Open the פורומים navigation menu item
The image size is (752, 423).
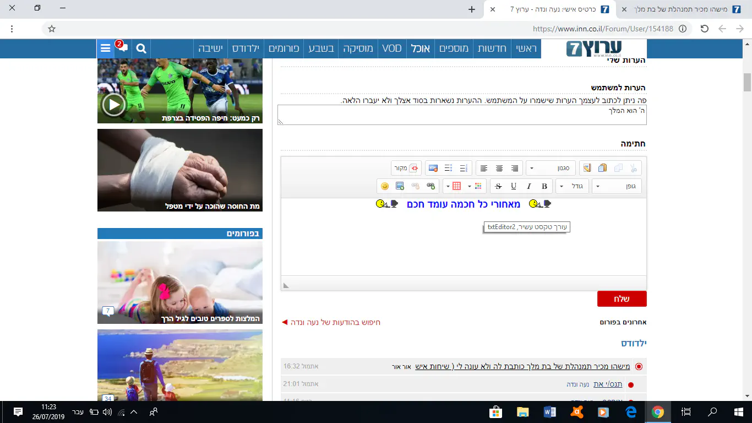(x=284, y=48)
